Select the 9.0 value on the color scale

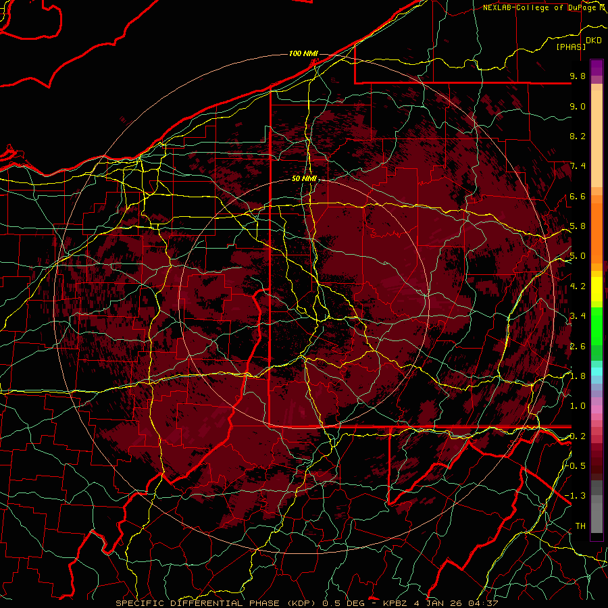tap(578, 106)
